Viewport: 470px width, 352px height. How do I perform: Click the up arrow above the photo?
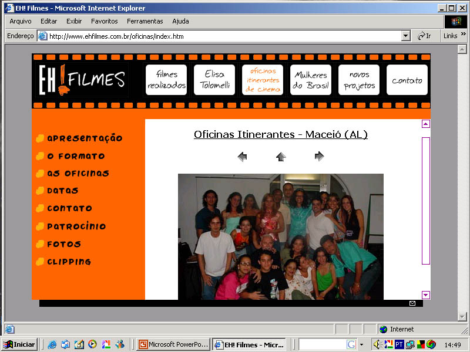click(281, 157)
